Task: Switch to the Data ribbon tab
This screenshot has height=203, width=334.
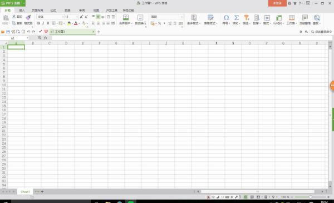Action: tap(67, 10)
